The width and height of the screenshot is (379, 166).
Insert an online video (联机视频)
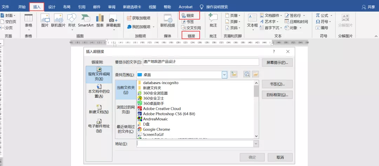coord(168,21)
